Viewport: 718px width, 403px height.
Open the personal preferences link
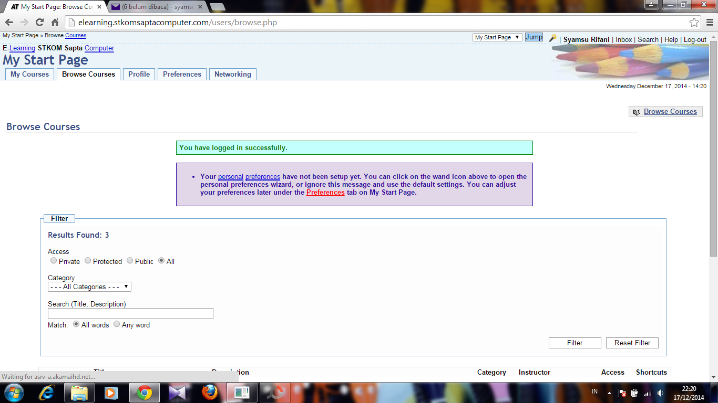(249, 176)
